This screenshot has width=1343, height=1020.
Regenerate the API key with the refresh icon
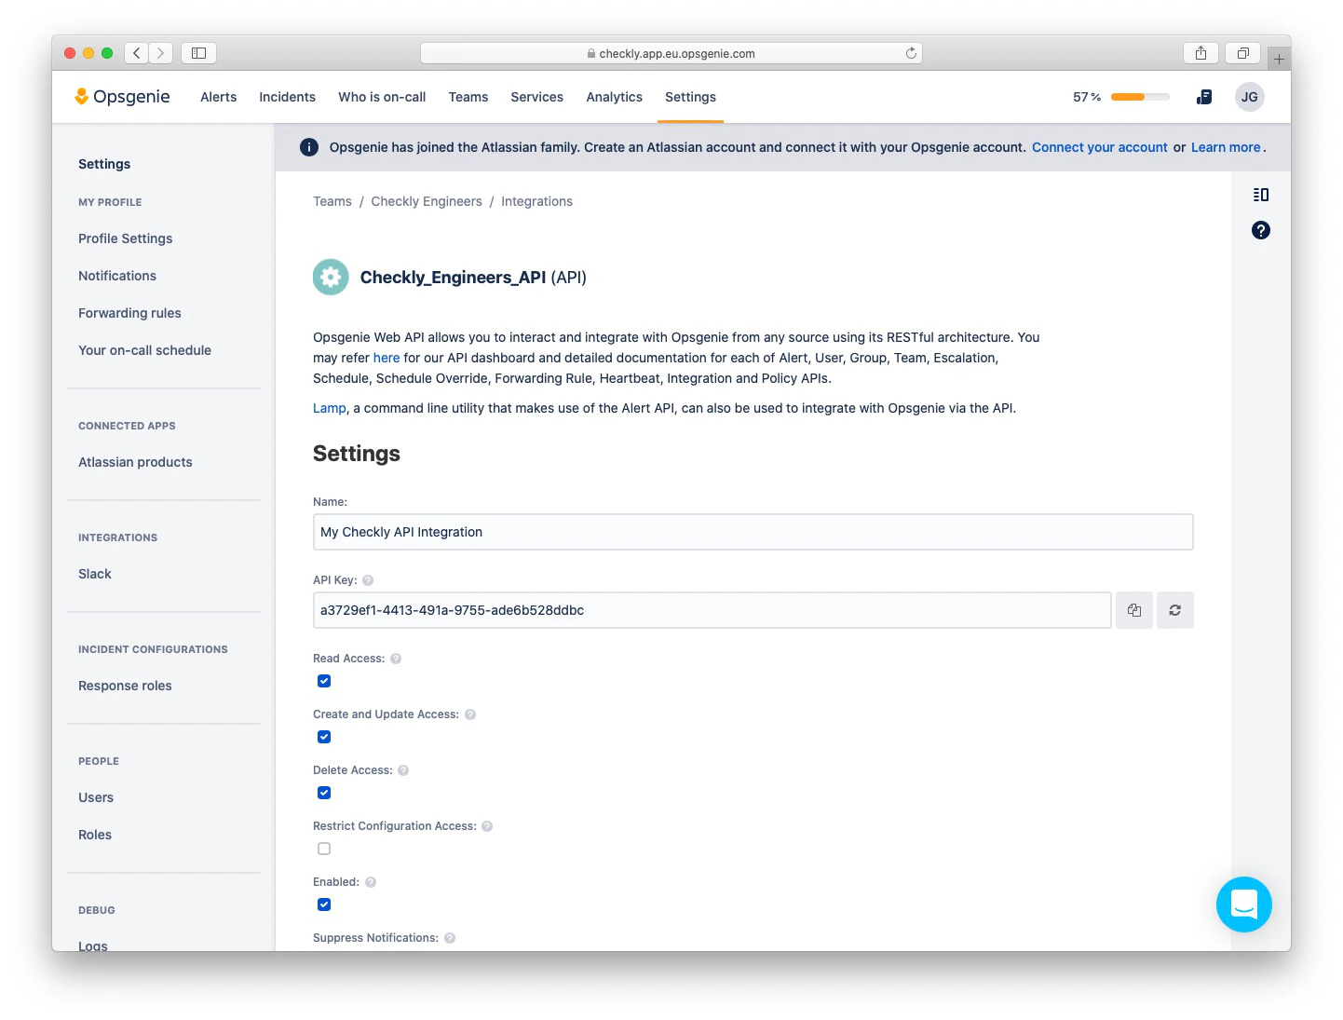coord(1175,610)
